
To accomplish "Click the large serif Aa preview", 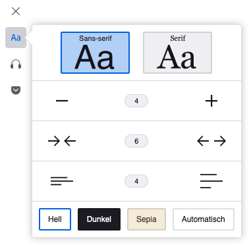I will tap(177, 57).
